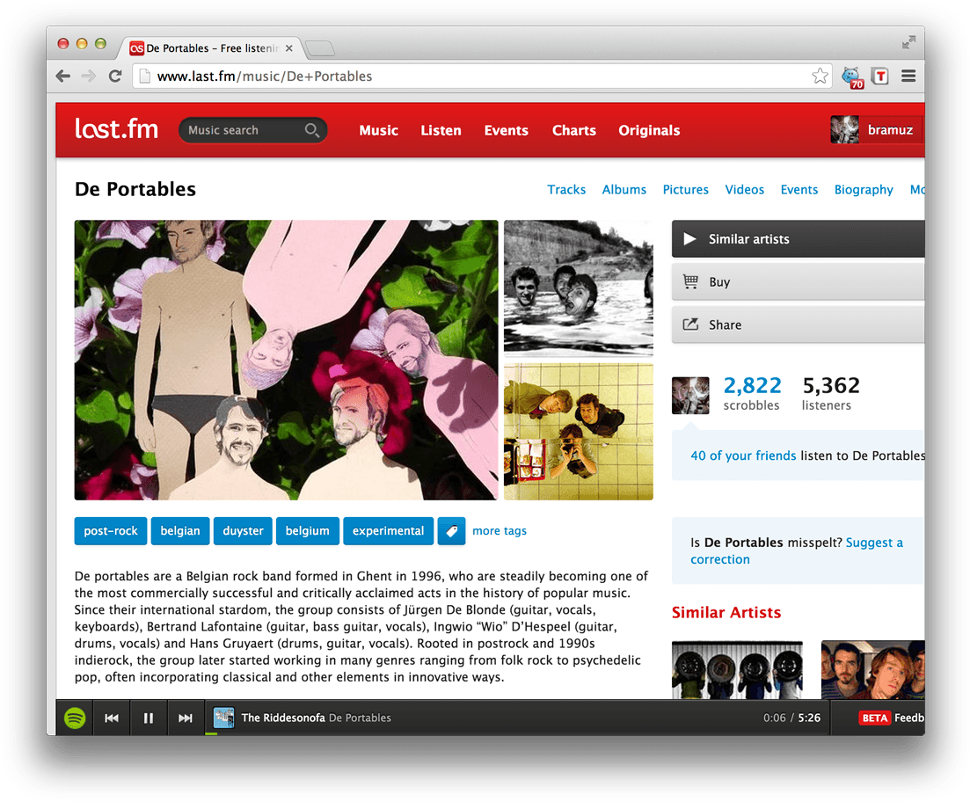The image size is (970, 802).
Task: Open the Events menu in header
Action: click(506, 130)
